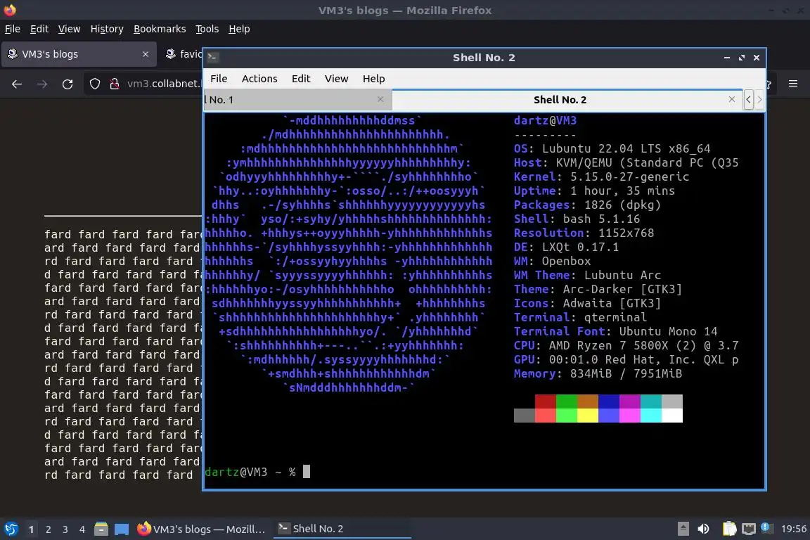Switch to the favicon browser tab
Image resolution: width=810 pixels, height=540 pixels.
(x=182, y=54)
